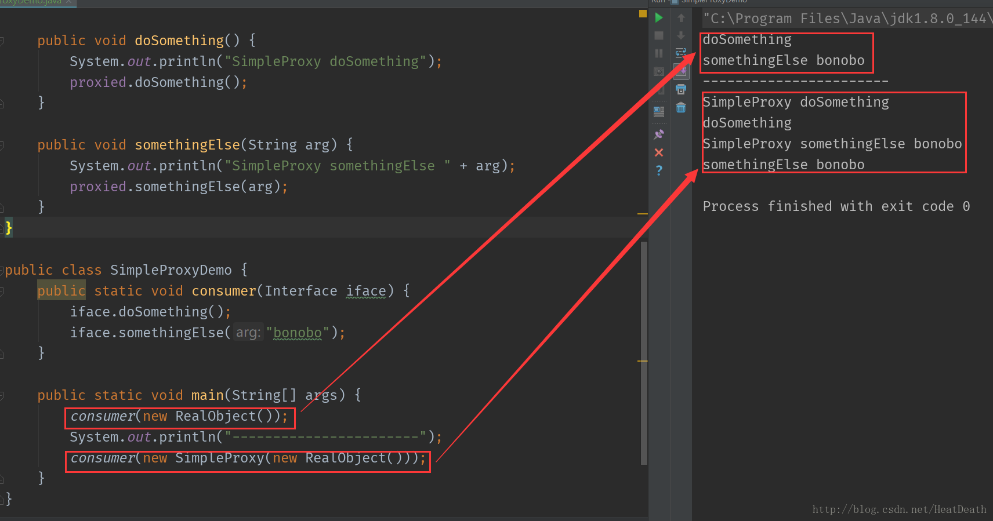Collapse the SimpleProxyDemo class fold marker
The image size is (993, 521).
pos(2,270)
